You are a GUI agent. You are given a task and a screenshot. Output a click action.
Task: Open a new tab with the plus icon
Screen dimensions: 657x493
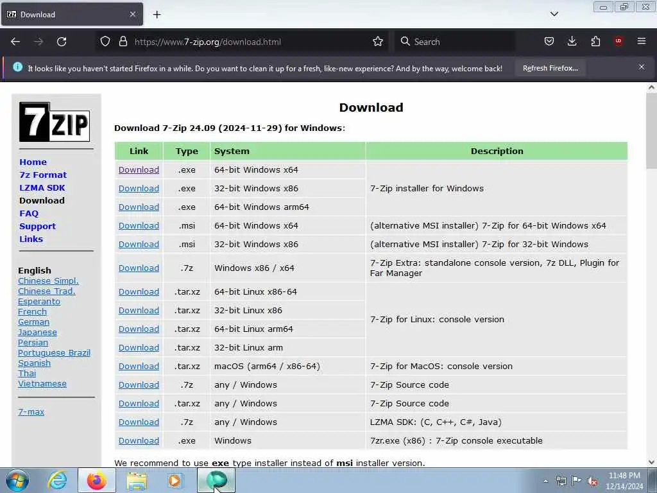(x=157, y=15)
